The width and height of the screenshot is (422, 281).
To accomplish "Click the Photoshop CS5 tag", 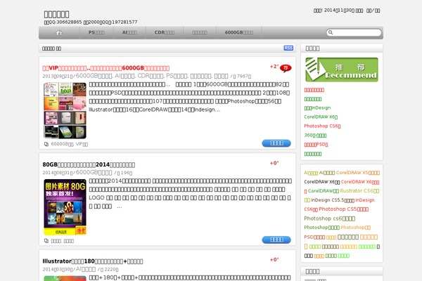I will tap(343, 209).
